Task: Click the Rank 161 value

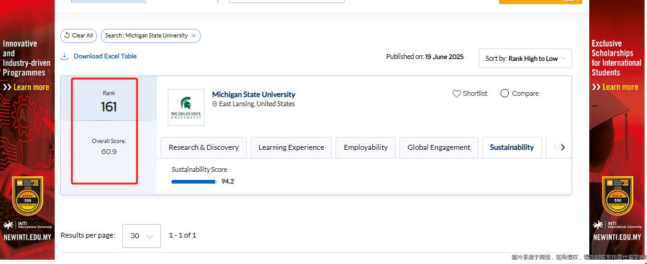Action: click(x=109, y=107)
